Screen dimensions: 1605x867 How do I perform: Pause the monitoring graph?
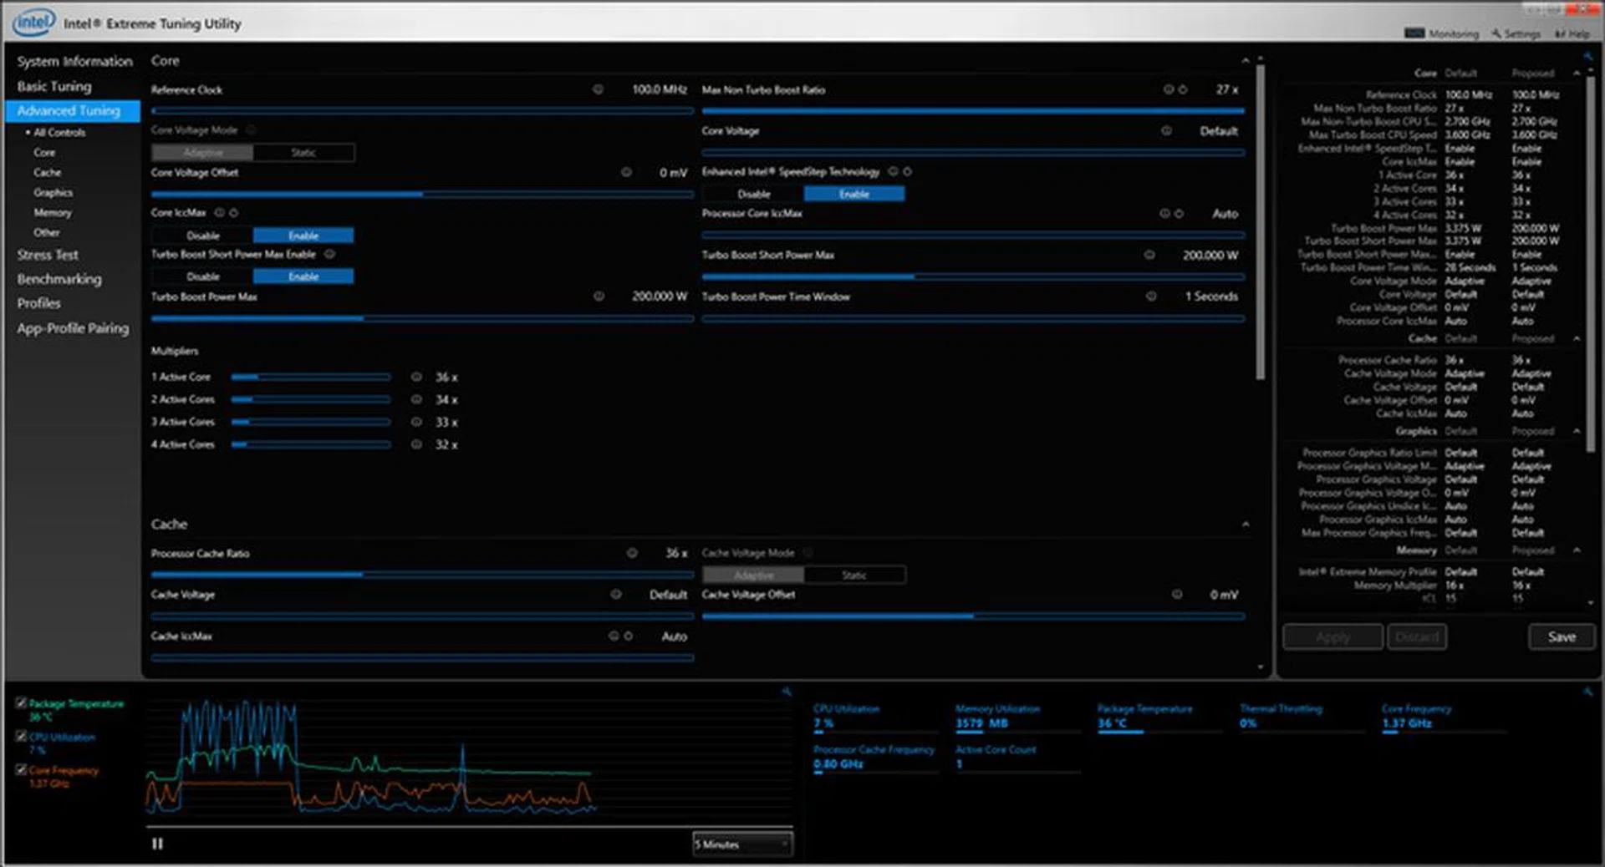pyautogui.click(x=156, y=844)
